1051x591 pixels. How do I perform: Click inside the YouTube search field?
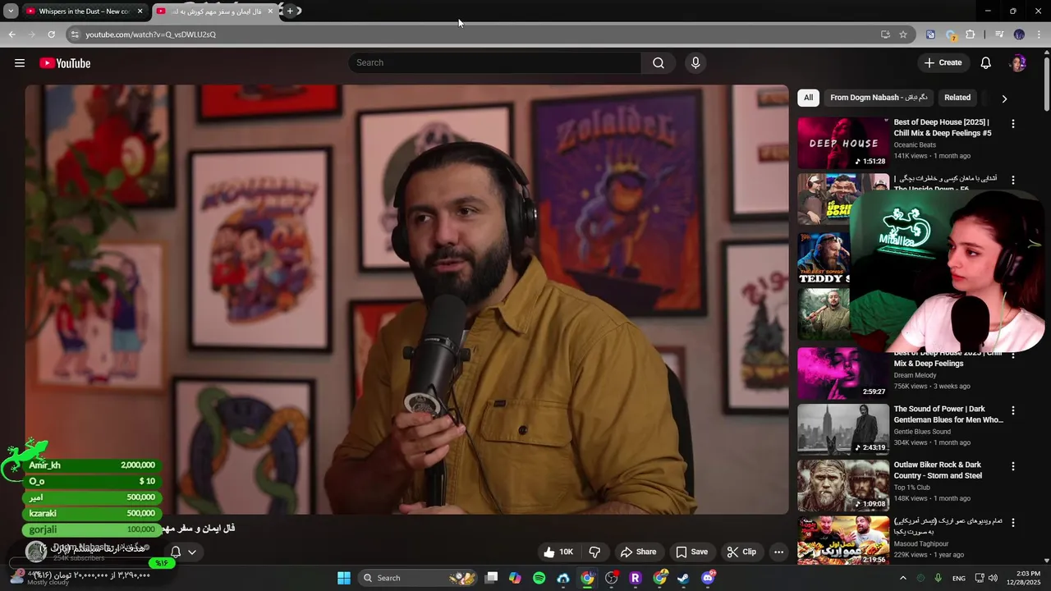tap(496, 63)
